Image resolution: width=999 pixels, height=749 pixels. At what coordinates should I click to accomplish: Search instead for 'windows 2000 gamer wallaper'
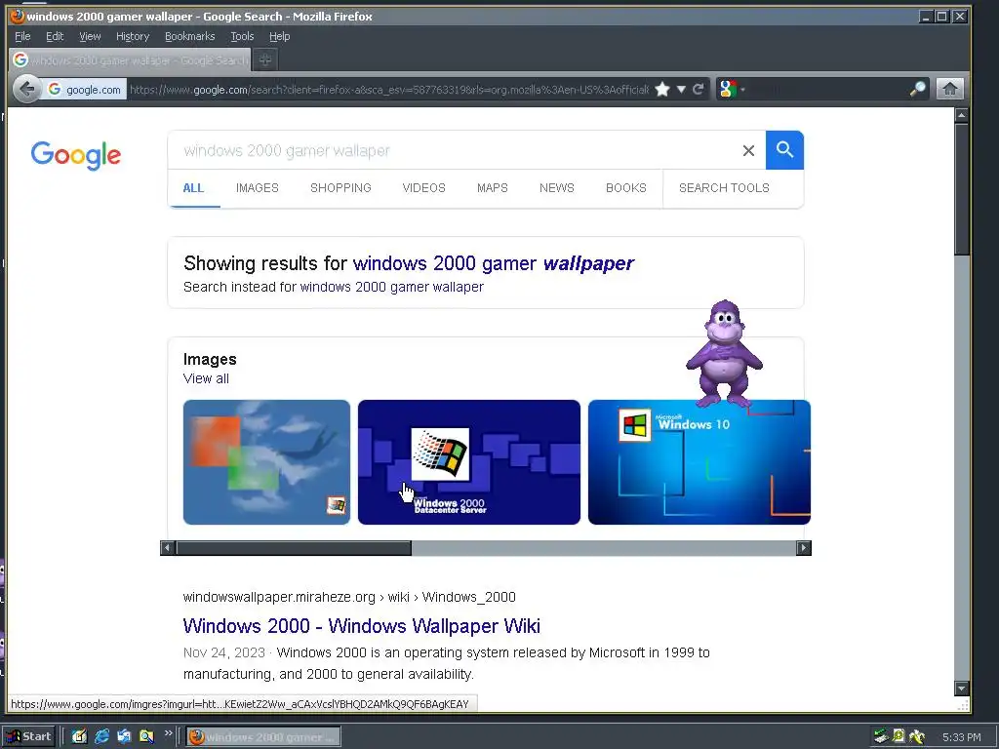tap(392, 287)
